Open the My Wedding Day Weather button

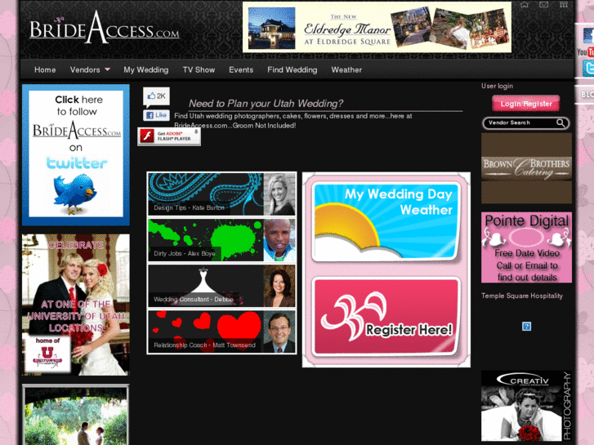click(386, 222)
